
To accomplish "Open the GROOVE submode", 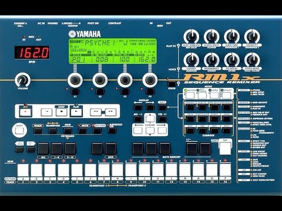I will 190,107.
